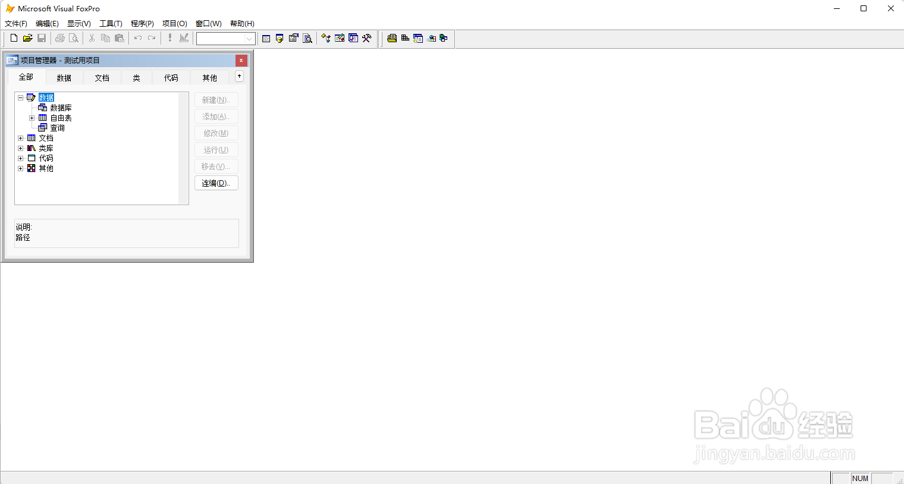Create a new file with the New toolbar icon
This screenshot has height=484, width=904.
[x=14, y=38]
